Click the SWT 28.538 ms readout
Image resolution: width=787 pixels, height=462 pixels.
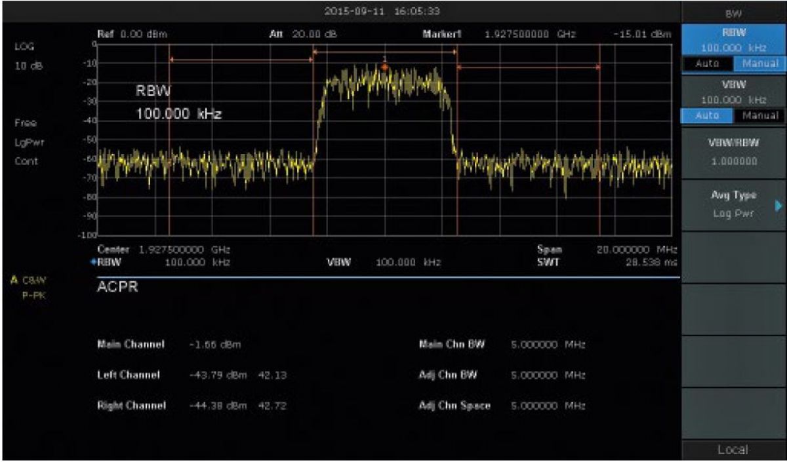pyautogui.click(x=607, y=262)
